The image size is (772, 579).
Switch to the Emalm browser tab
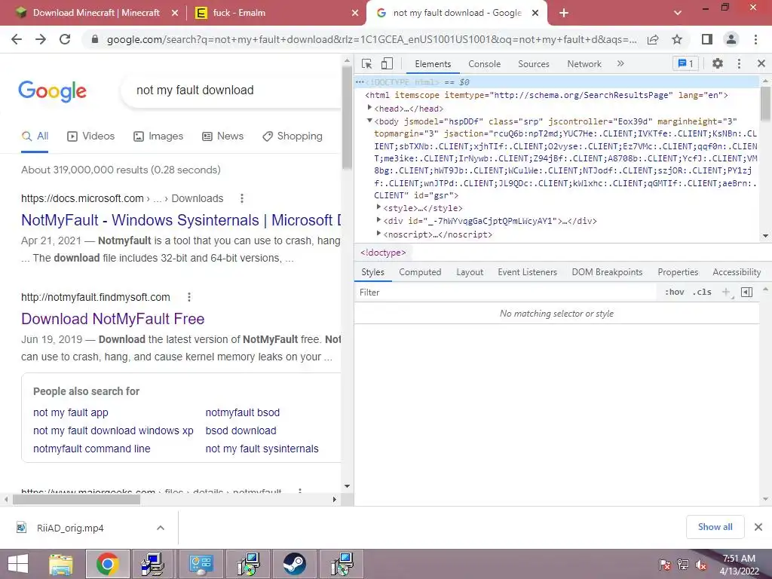coord(276,13)
